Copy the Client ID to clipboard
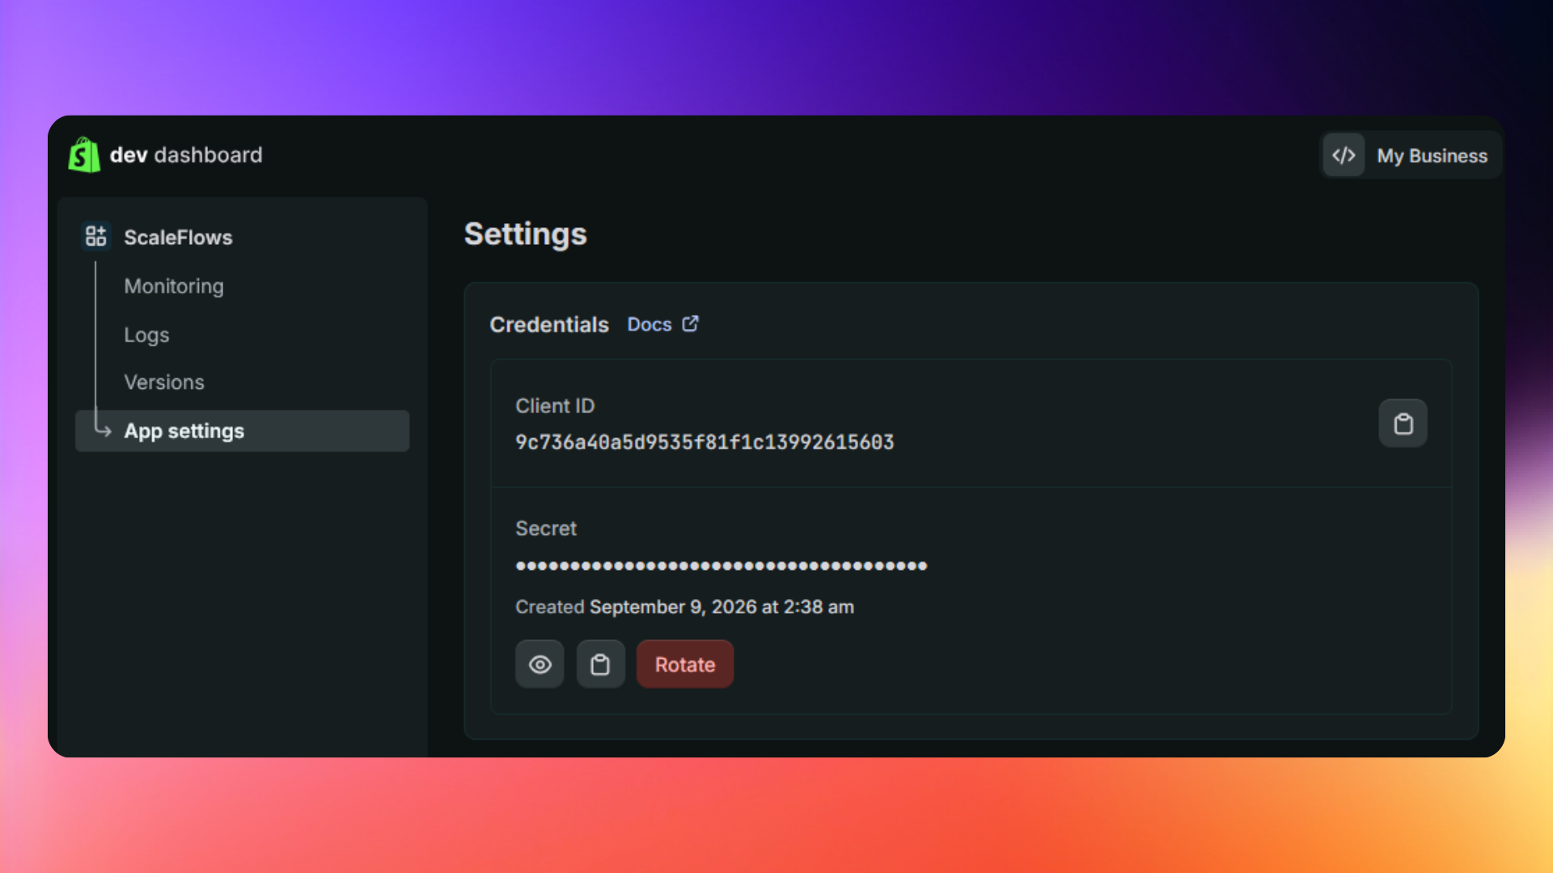The width and height of the screenshot is (1553, 873). click(x=1403, y=424)
